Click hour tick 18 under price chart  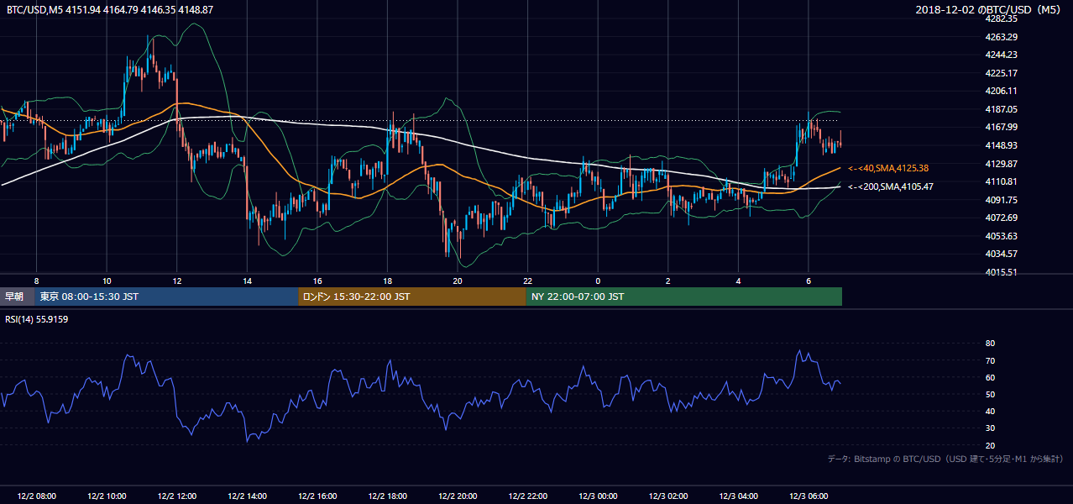[x=387, y=281]
